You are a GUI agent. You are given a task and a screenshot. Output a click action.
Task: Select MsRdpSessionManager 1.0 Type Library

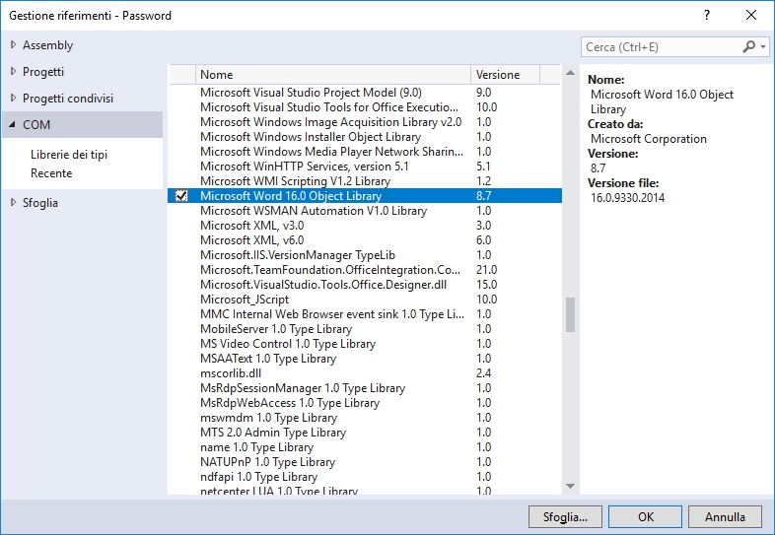pos(364,388)
